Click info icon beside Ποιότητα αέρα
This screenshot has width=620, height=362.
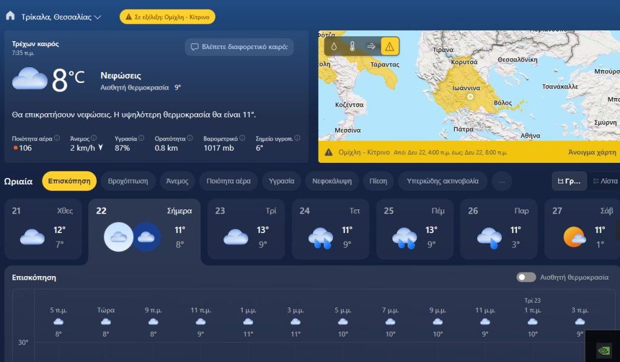[57, 138]
